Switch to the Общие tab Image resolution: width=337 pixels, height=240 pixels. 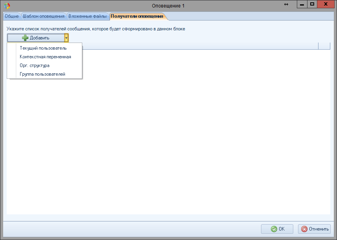point(11,17)
